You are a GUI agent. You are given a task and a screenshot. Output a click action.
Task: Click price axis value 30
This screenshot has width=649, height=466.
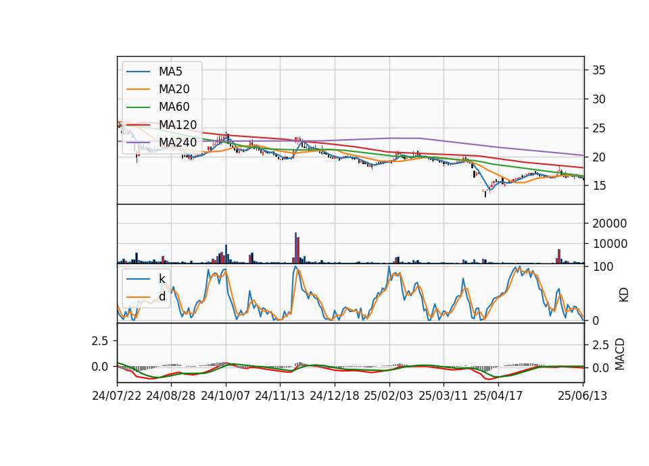pos(599,99)
